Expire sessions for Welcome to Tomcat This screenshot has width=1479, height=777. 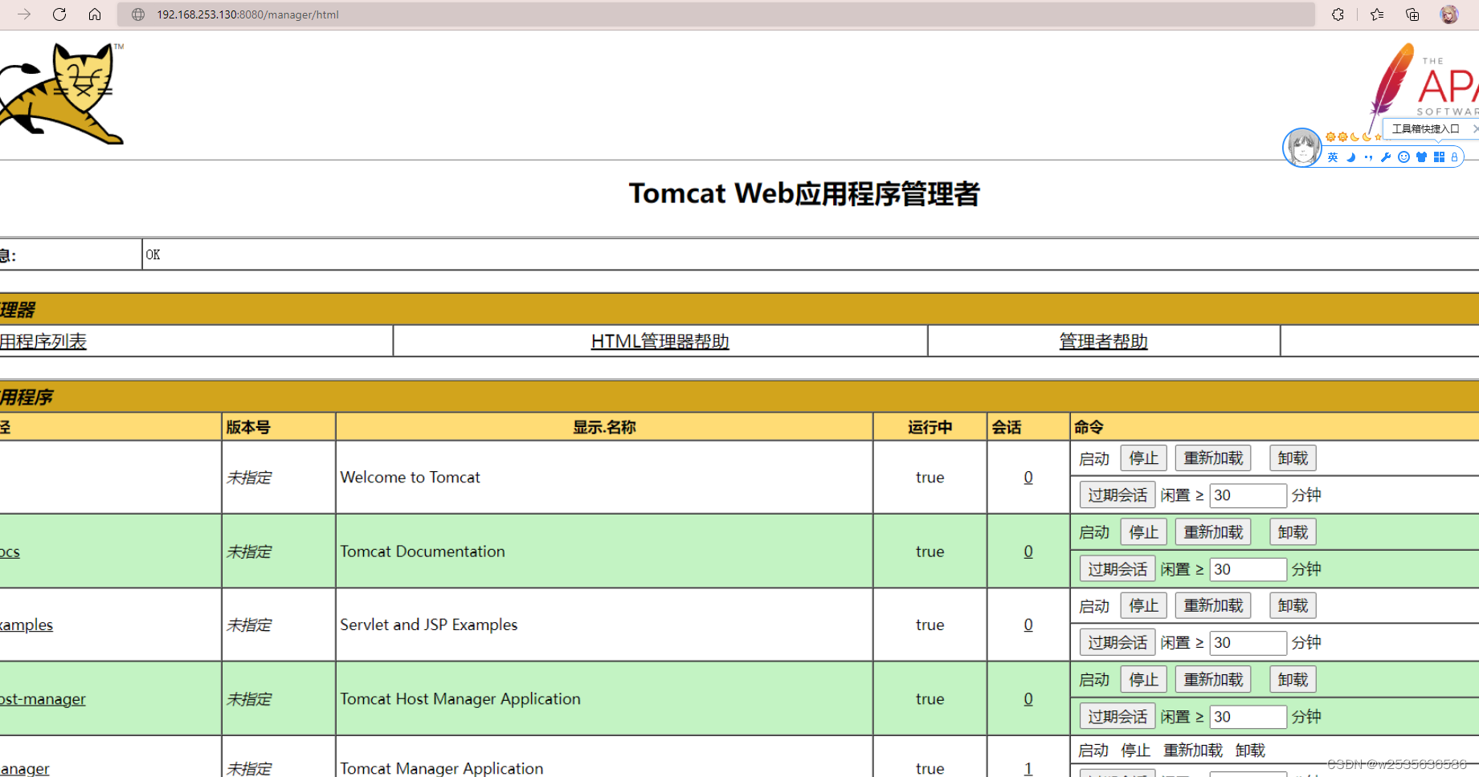[1117, 495]
